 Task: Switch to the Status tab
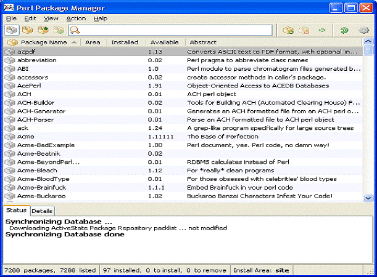pyautogui.click(x=16, y=211)
